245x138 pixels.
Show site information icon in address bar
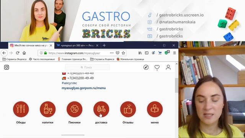(41, 53)
